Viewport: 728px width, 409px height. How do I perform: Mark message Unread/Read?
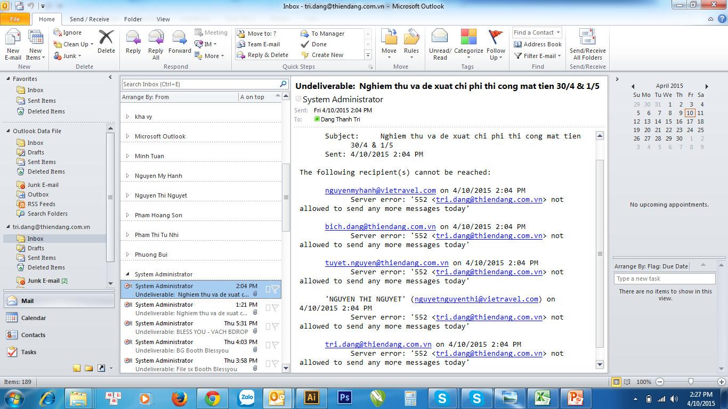point(440,45)
